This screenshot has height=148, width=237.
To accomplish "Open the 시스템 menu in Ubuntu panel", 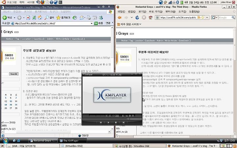I will 31,2.
